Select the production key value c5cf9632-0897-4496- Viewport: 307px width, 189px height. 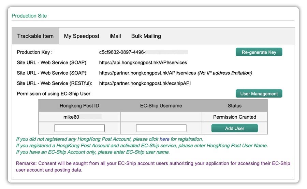coord(122,52)
